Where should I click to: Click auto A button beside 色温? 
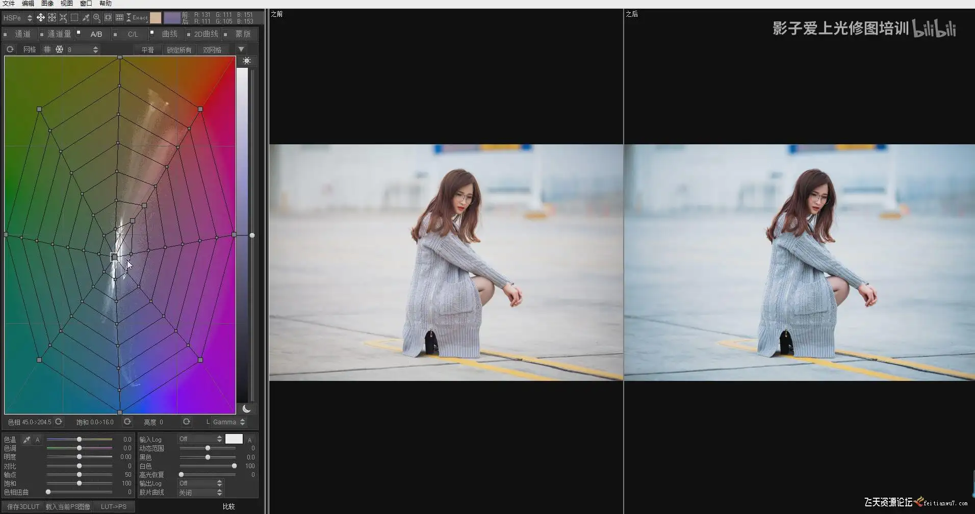click(38, 440)
